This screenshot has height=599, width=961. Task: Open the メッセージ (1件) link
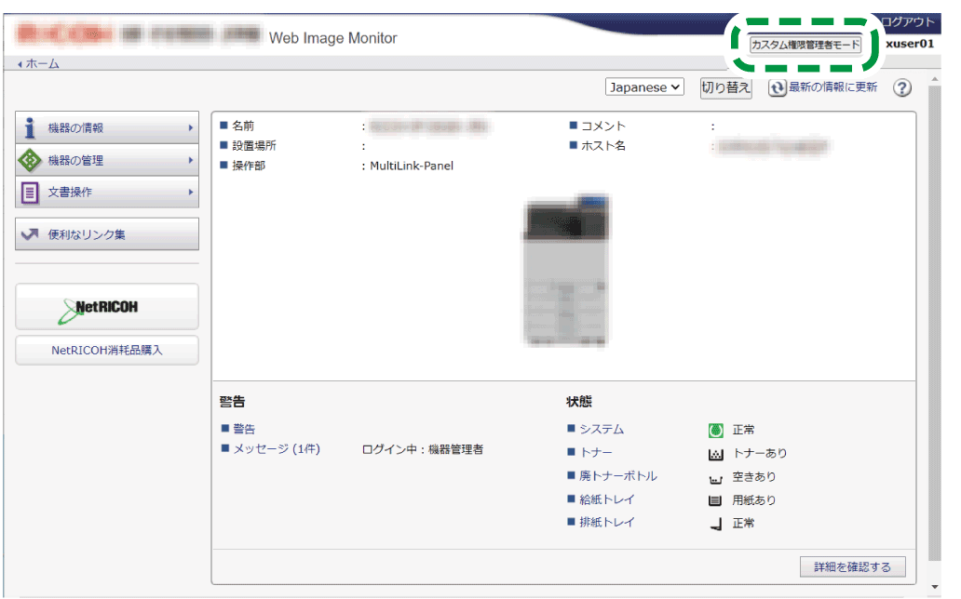coord(277,449)
